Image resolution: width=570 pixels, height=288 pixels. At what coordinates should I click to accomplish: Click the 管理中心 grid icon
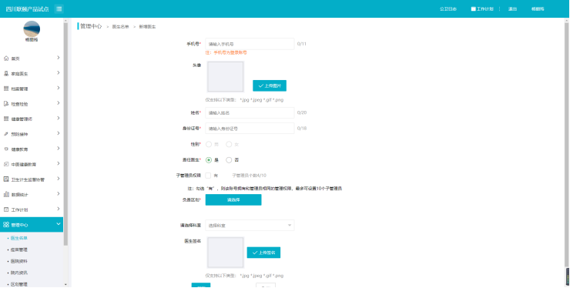6,225
